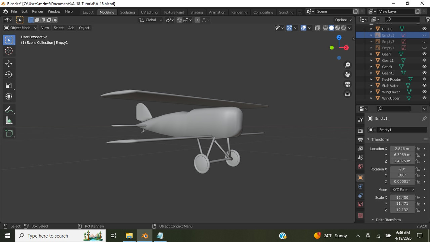Open the File menu
The width and height of the screenshot is (430, 242).
pyautogui.click(x=14, y=11)
